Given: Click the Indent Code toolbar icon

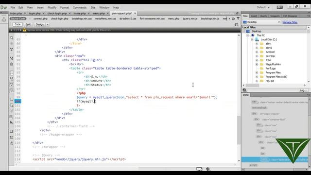Looking at the screenshot, I should (x=12, y=132).
